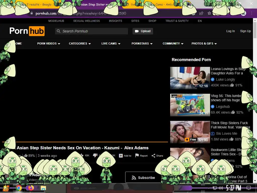Click the padlock site info icon

[32, 13]
